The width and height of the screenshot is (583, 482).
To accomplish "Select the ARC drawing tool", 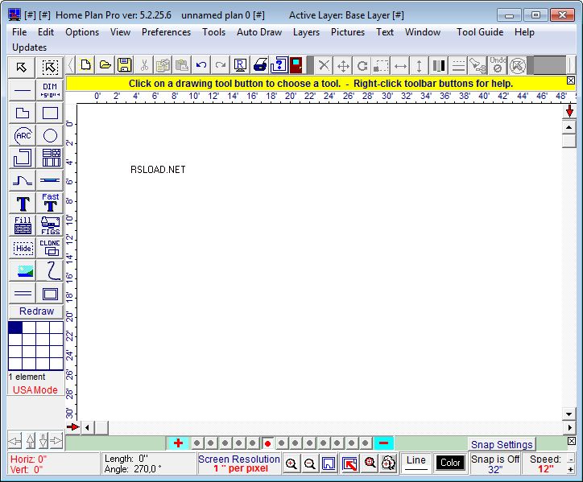I will [x=23, y=136].
